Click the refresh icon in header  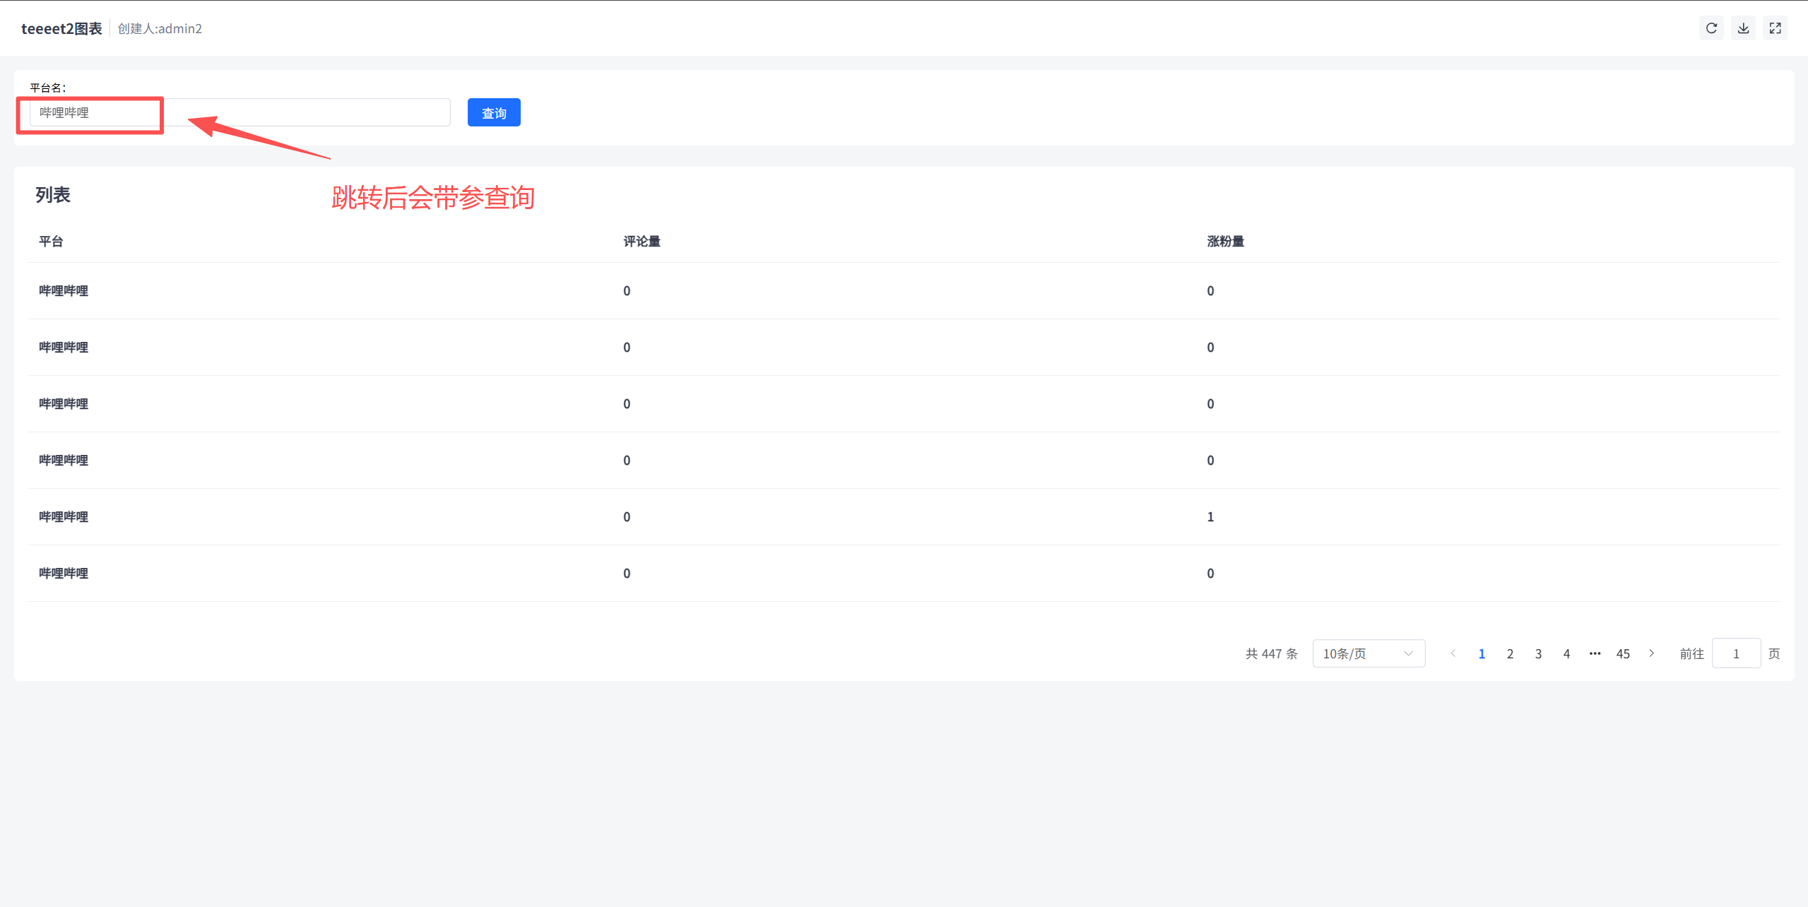click(x=1710, y=28)
